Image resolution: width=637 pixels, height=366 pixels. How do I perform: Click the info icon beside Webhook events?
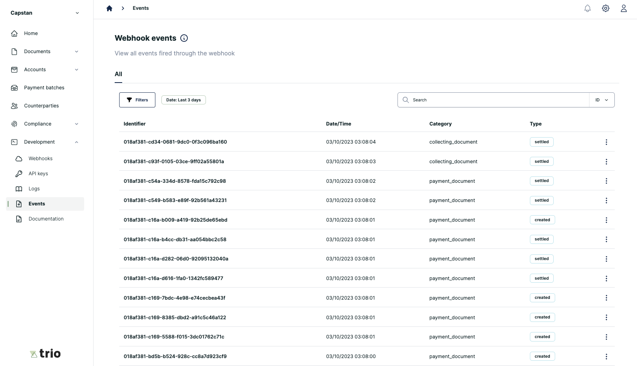click(184, 38)
